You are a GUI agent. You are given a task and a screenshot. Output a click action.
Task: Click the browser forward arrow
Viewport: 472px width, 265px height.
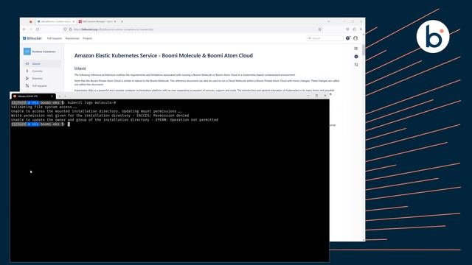pos(31,29)
